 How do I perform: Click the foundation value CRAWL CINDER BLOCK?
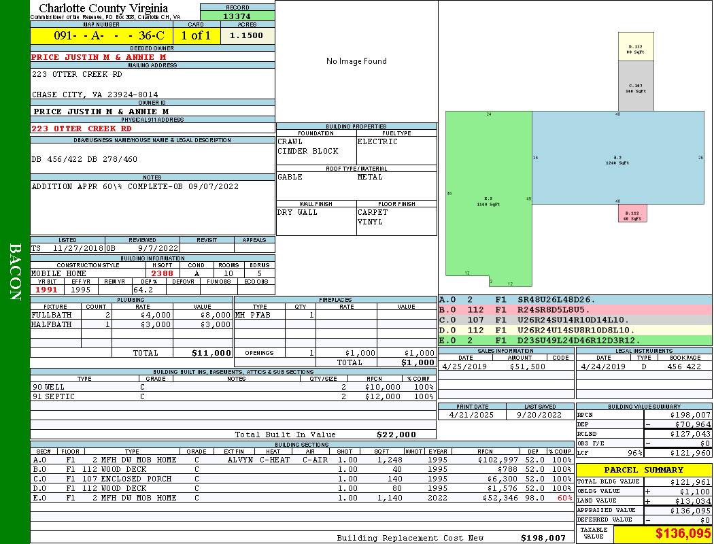308,147
